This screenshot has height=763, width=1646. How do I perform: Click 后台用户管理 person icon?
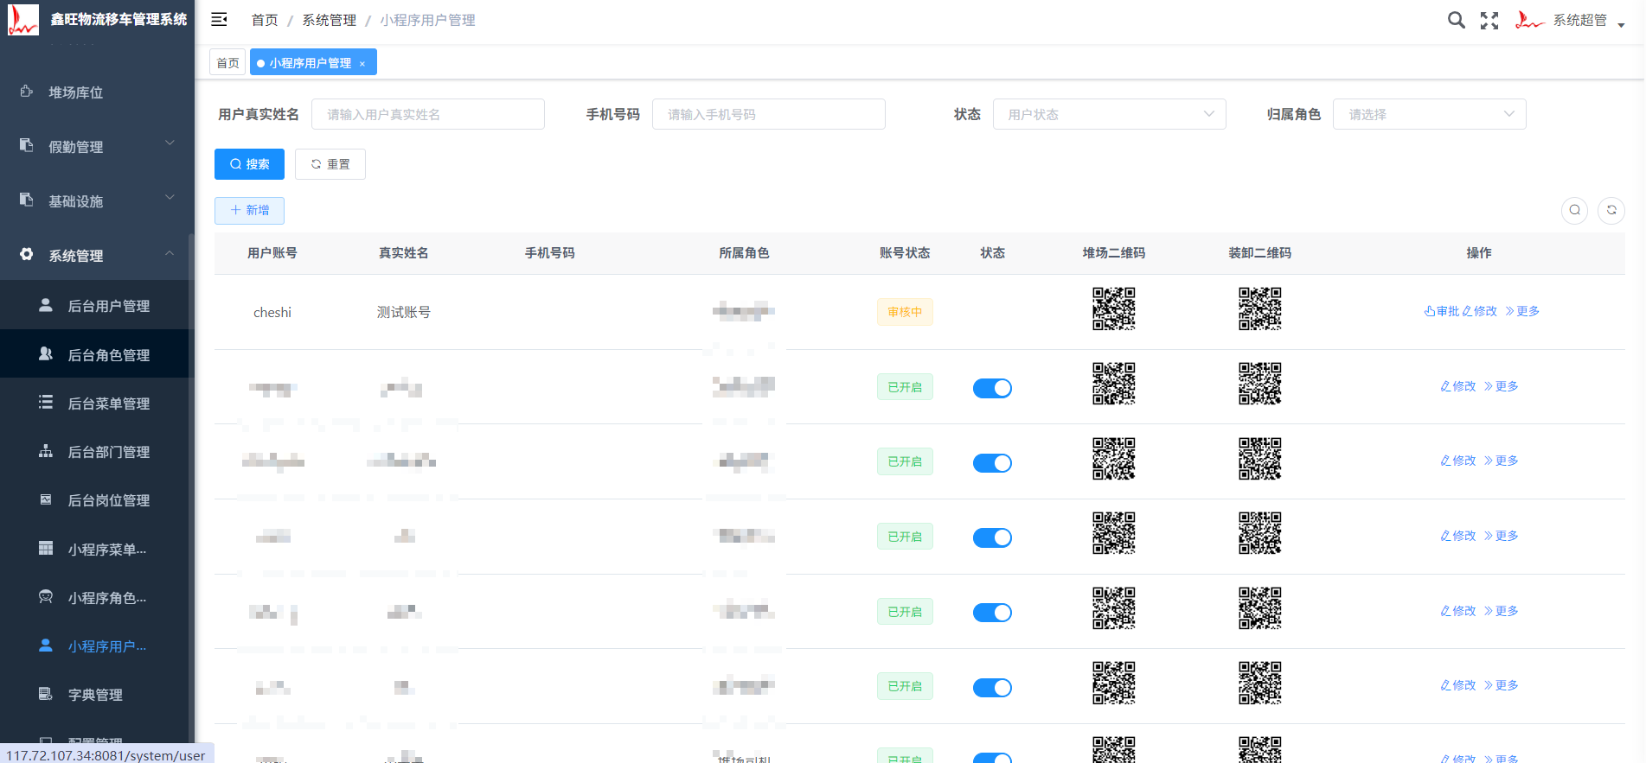[46, 305]
